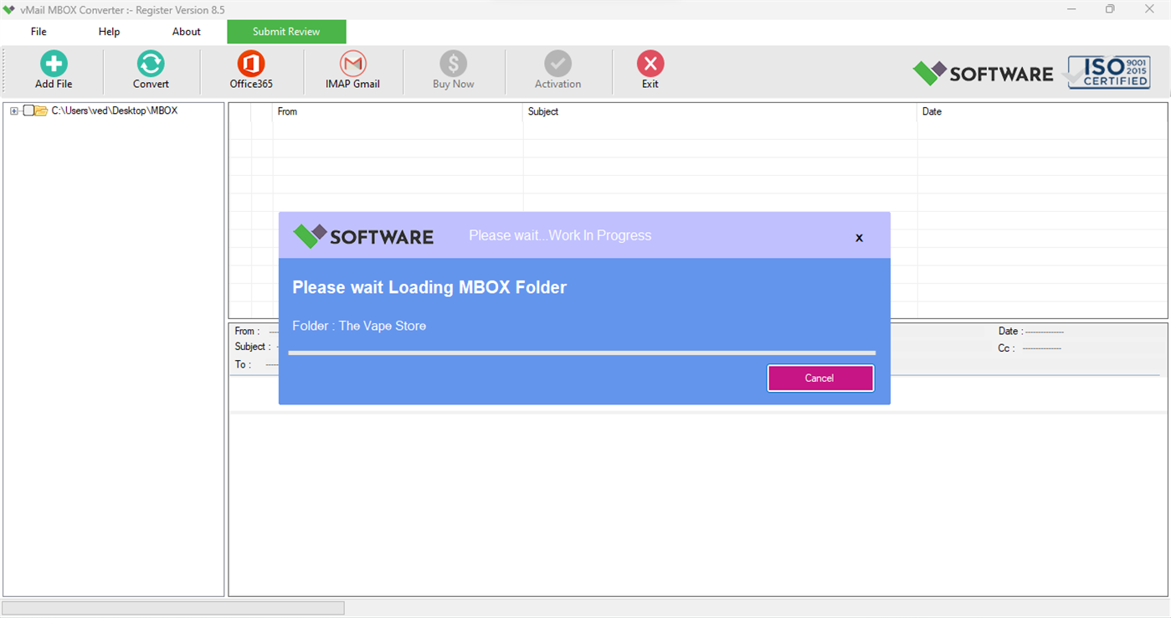Click the loading progress bar
1171x618 pixels.
tap(581, 352)
